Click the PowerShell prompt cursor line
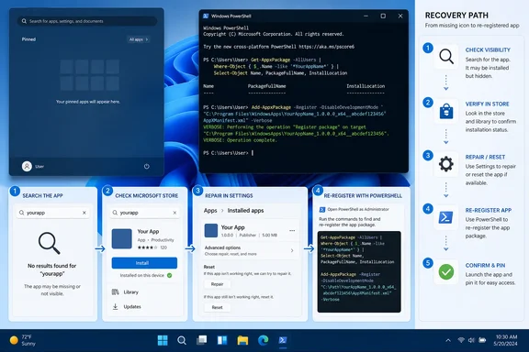This screenshot has height=352, width=529. 229,153
